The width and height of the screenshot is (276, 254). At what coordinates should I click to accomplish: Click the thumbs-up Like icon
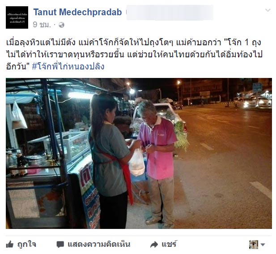[10, 245]
